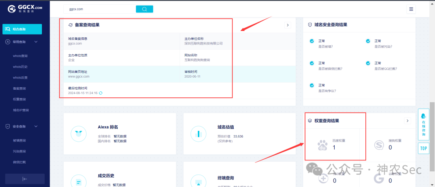Click the domain search input field
This screenshot has height=187, width=435.
pyautogui.click(x=99, y=9)
